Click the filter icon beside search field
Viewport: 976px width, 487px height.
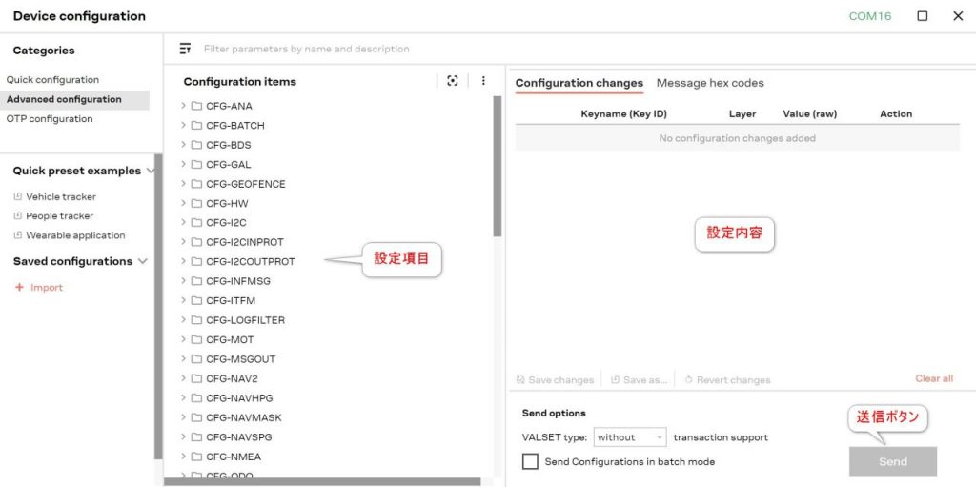tap(185, 49)
